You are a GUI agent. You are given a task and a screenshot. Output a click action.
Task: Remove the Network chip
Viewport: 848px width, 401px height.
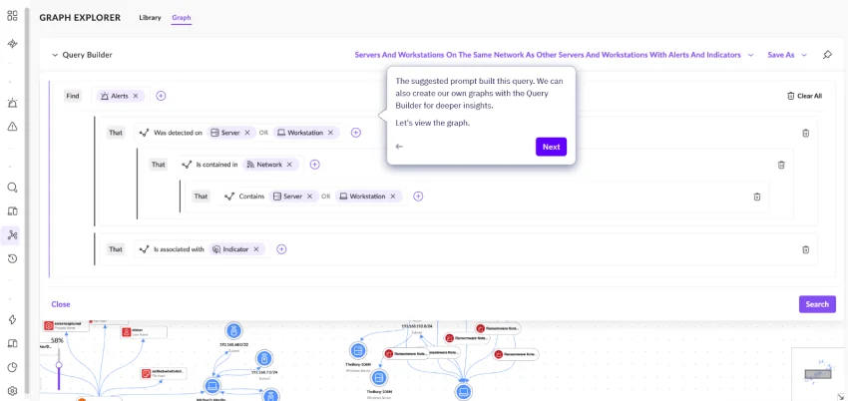pos(289,165)
